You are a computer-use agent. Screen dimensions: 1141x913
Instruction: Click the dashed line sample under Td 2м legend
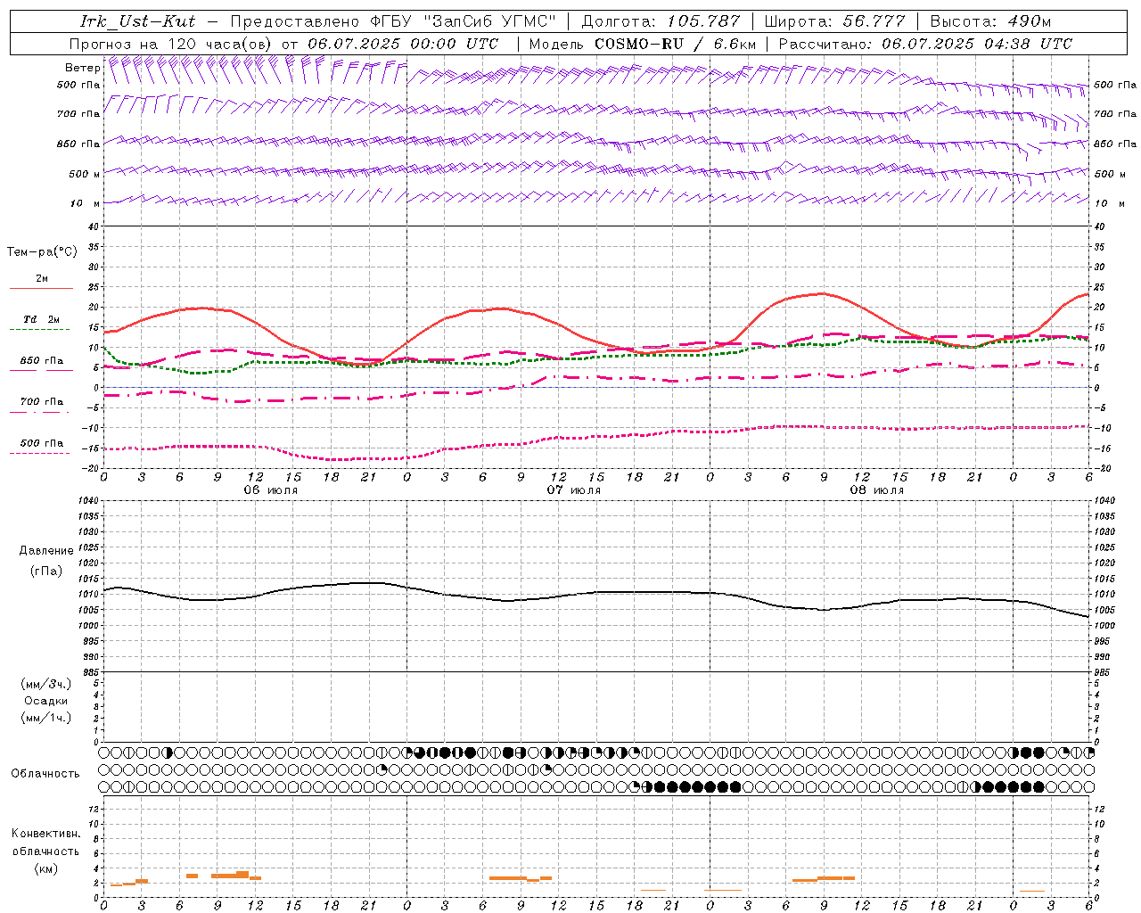pyautogui.click(x=40, y=330)
